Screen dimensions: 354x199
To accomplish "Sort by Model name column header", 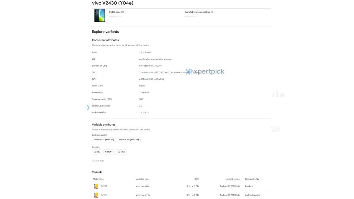I will click(99, 179).
